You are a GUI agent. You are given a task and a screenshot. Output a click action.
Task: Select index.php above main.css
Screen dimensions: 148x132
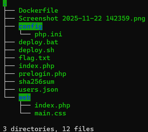pyautogui.click(x=52, y=105)
